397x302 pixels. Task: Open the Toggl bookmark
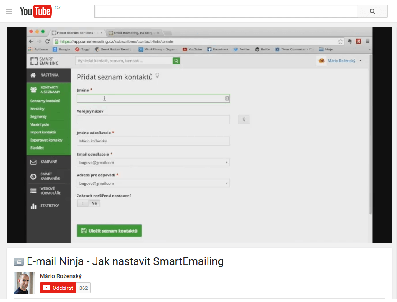(83, 49)
